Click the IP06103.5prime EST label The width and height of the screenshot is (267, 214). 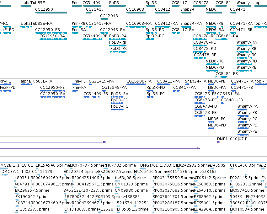click(x=110, y=197)
